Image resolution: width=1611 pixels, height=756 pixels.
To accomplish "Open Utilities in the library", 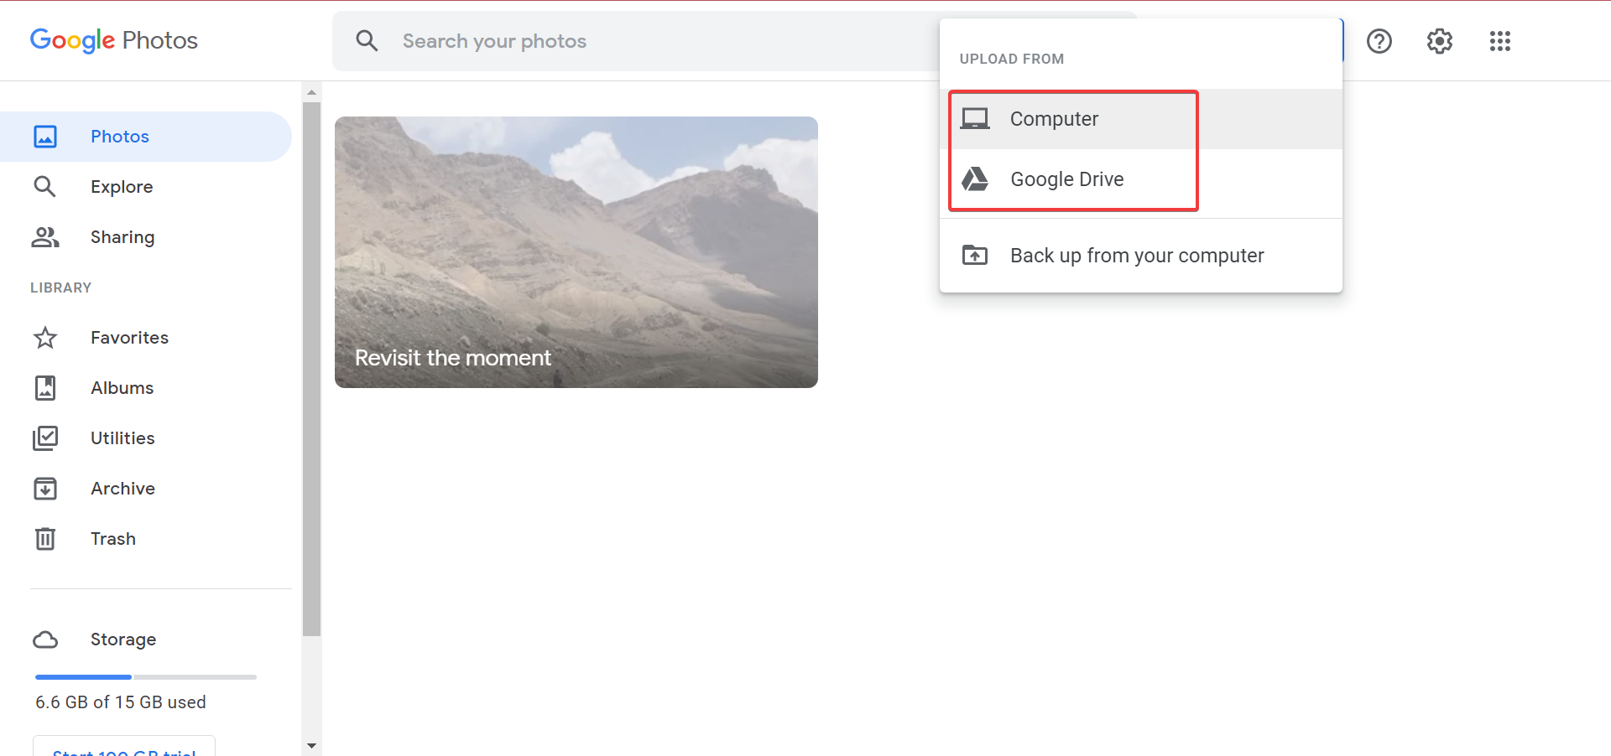I will pos(146,438).
